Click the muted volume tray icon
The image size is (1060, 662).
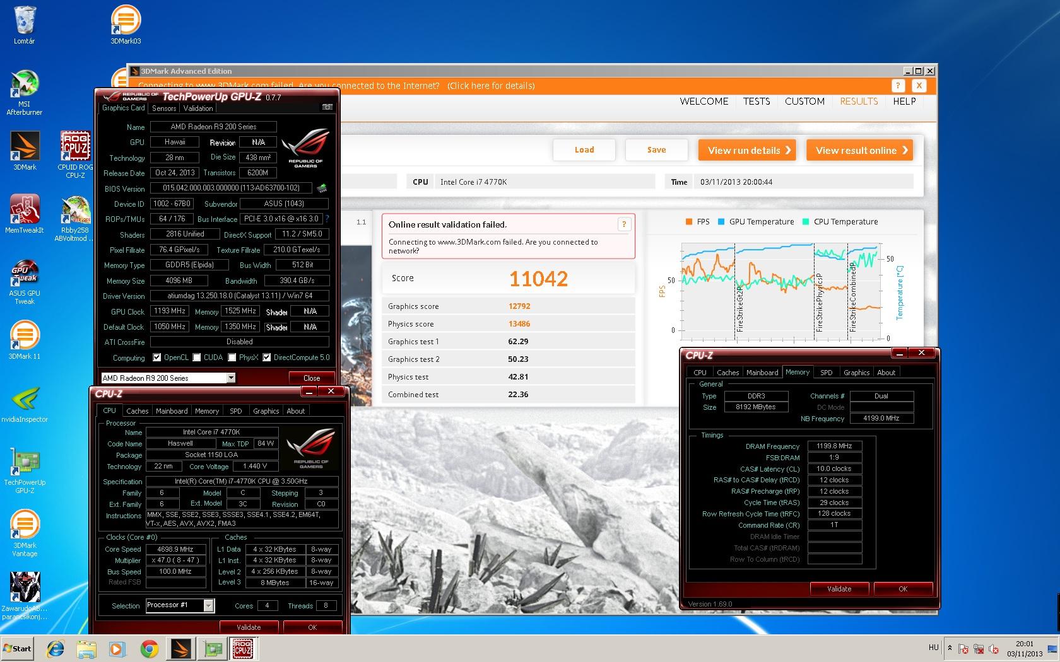pyautogui.click(x=994, y=648)
